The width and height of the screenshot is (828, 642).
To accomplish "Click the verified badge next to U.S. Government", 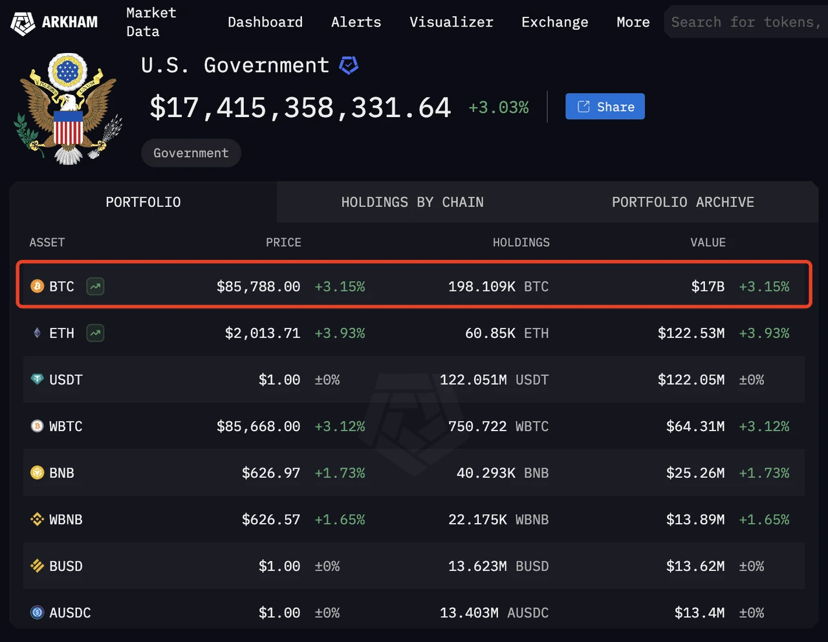I will click(x=349, y=65).
